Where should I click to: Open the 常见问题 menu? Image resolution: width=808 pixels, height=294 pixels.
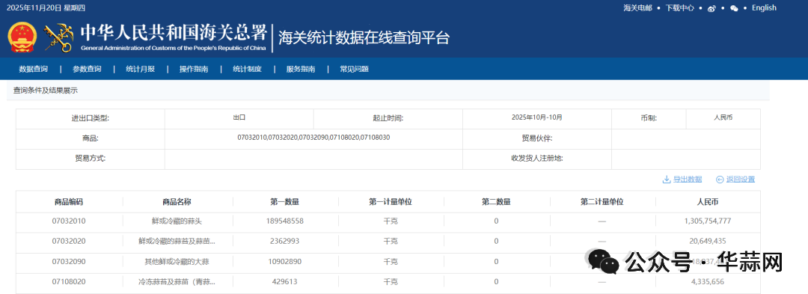354,69
